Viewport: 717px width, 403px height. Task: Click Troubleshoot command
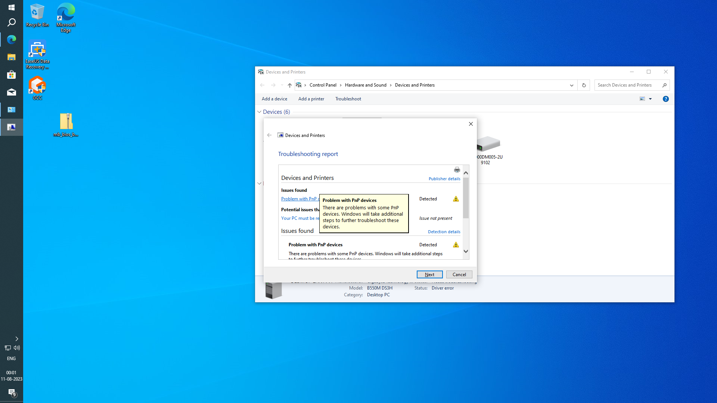pyautogui.click(x=348, y=99)
